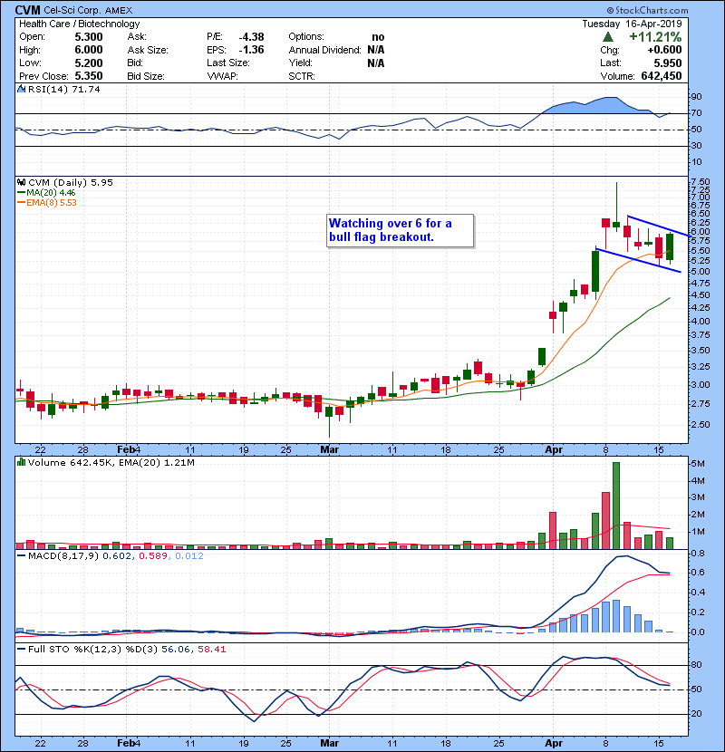Click the 90 level on the RSI axis
Image resolution: width=725 pixels, height=752 pixels.
tap(696, 97)
